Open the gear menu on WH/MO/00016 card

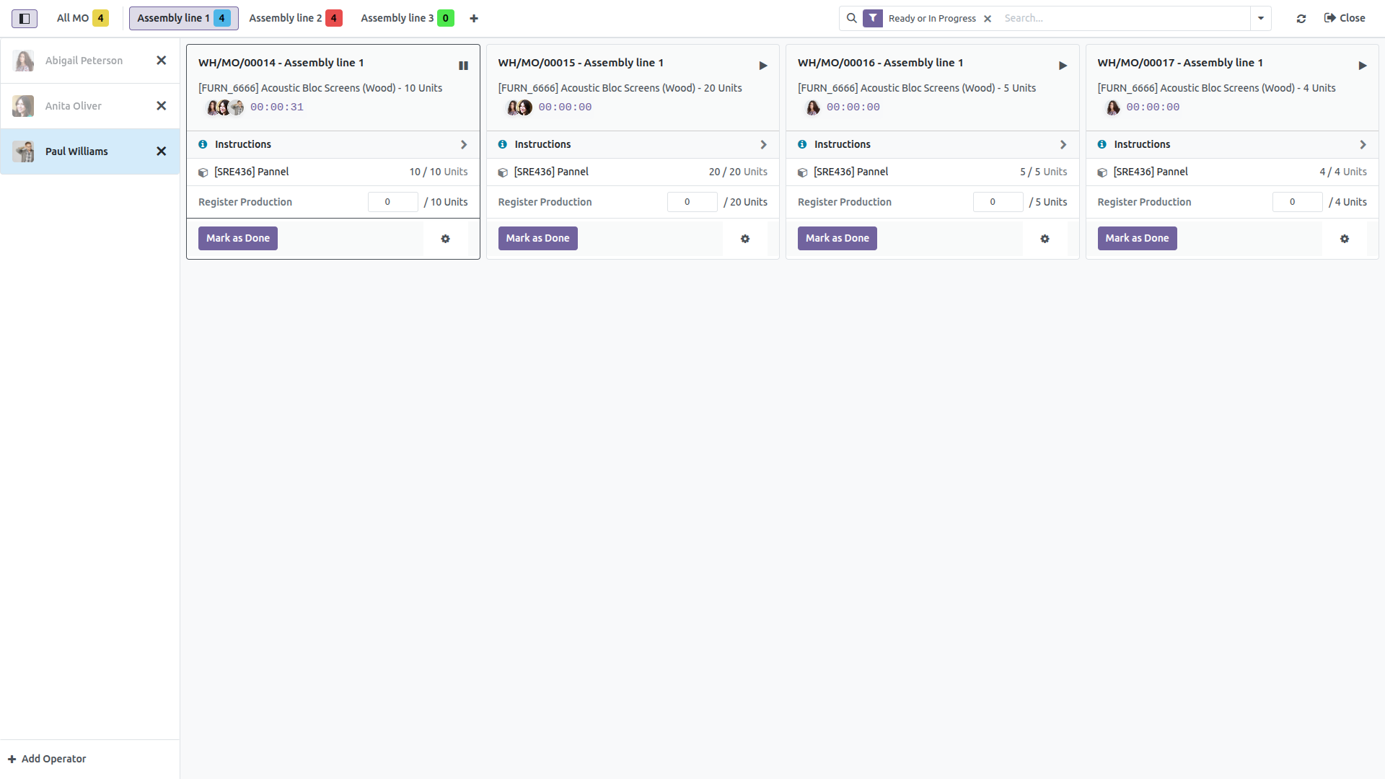1045,239
